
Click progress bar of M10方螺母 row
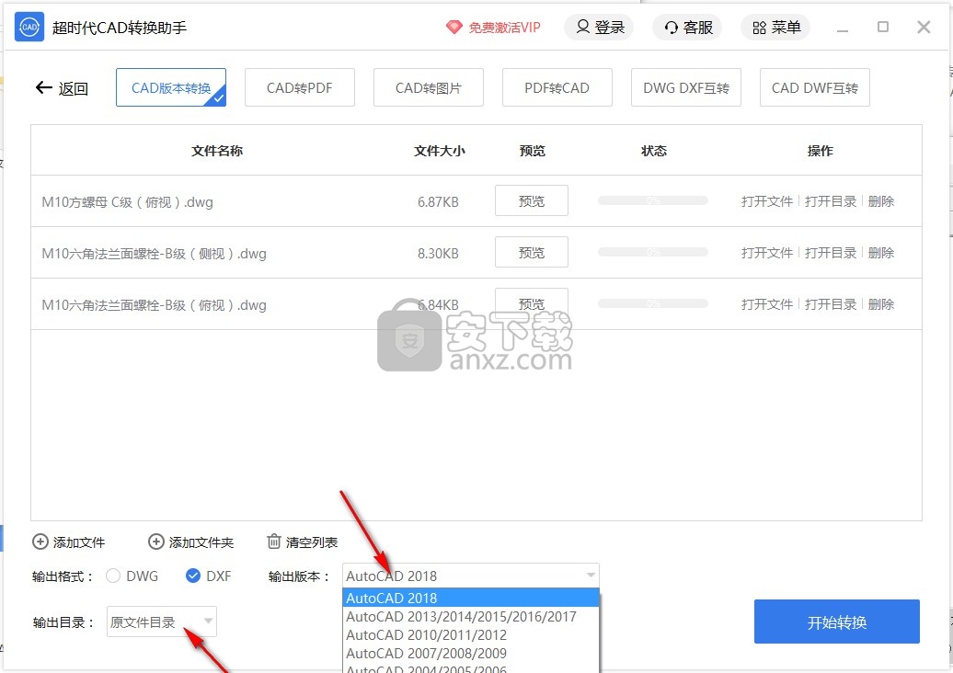653,200
